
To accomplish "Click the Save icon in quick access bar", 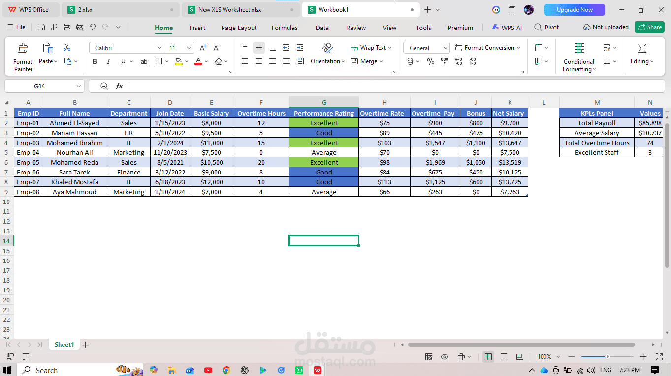I will pyautogui.click(x=41, y=28).
